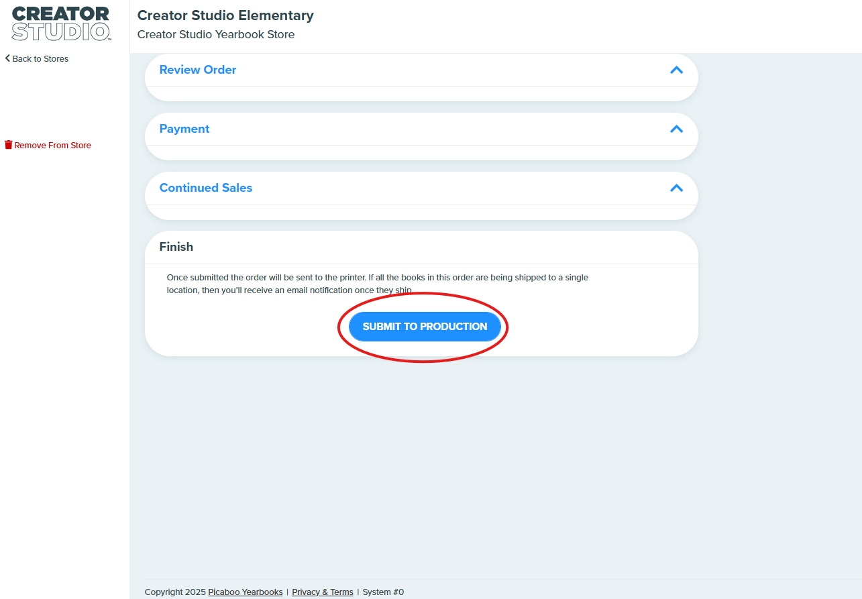Click the Finish section heading
This screenshot has height=599, width=862.
[176, 247]
